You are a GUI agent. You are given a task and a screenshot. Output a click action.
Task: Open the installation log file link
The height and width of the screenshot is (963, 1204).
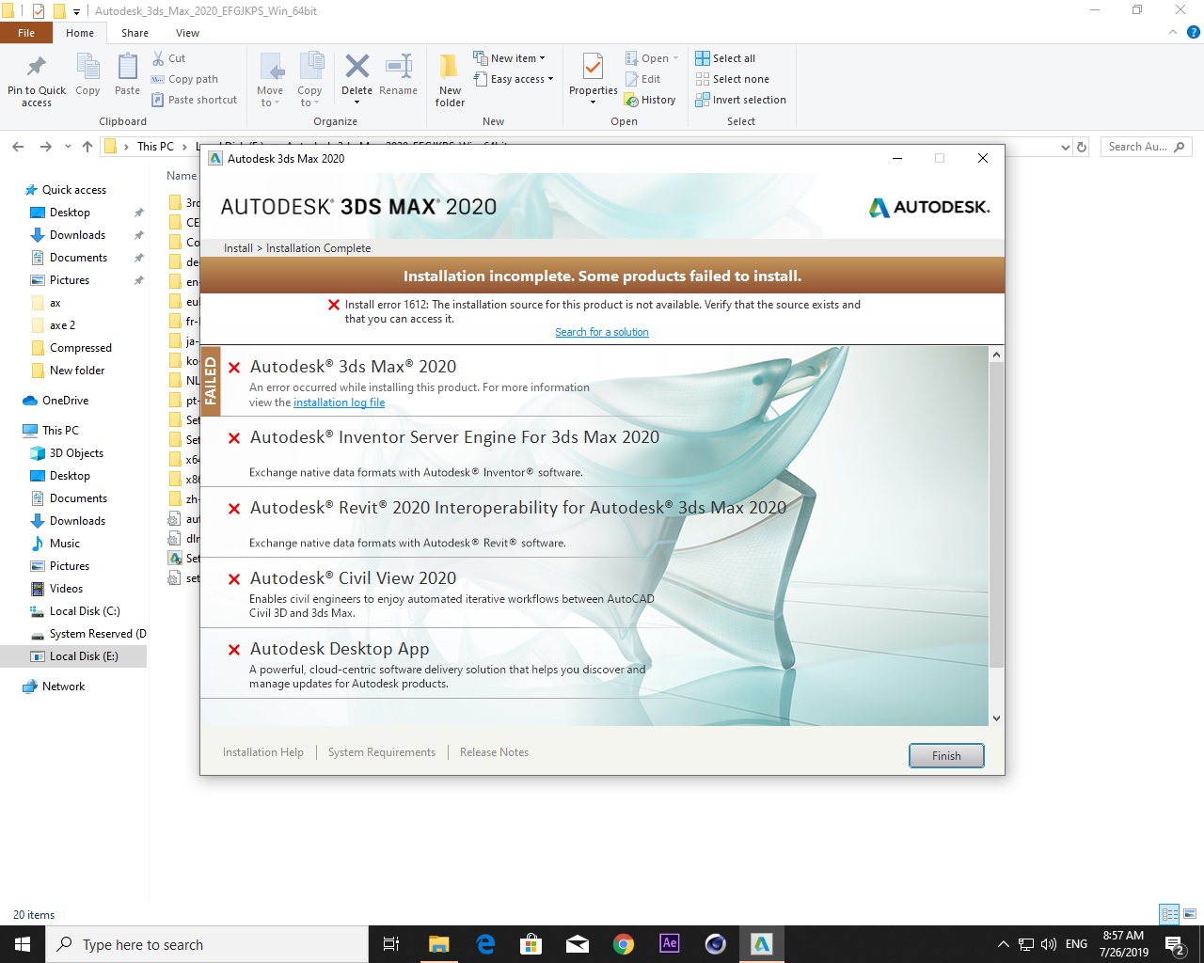click(x=339, y=403)
